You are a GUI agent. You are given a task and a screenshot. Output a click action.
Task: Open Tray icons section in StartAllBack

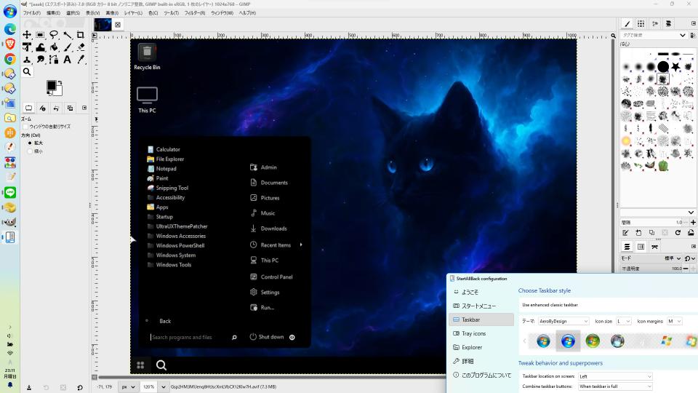pyautogui.click(x=481, y=333)
